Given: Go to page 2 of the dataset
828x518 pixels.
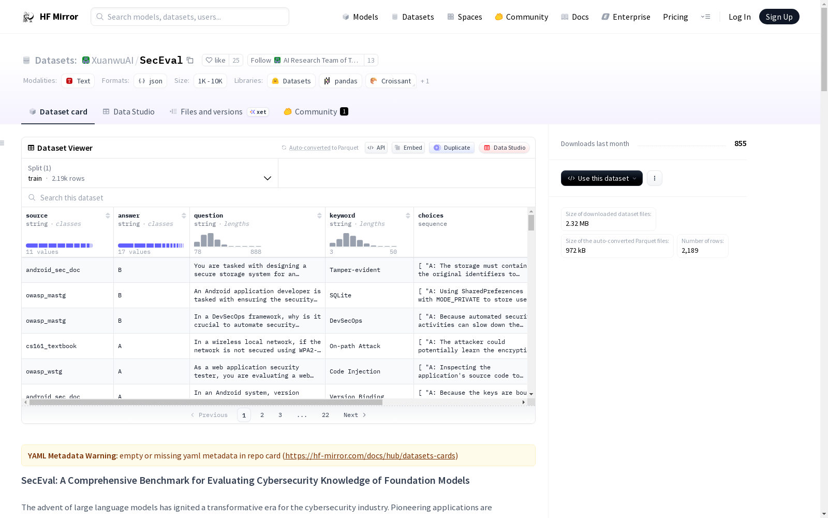Looking at the screenshot, I should click(x=262, y=415).
